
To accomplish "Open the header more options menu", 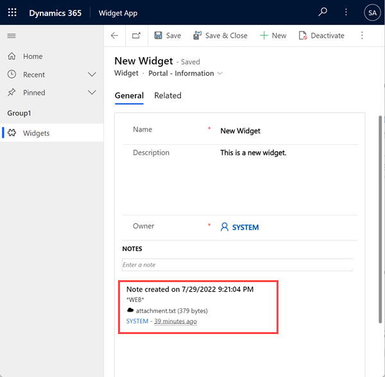I will click(x=346, y=12).
